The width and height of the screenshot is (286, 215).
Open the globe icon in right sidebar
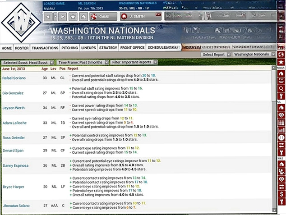point(281,55)
